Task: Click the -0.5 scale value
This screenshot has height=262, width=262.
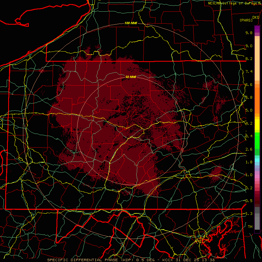Action: 248,201
